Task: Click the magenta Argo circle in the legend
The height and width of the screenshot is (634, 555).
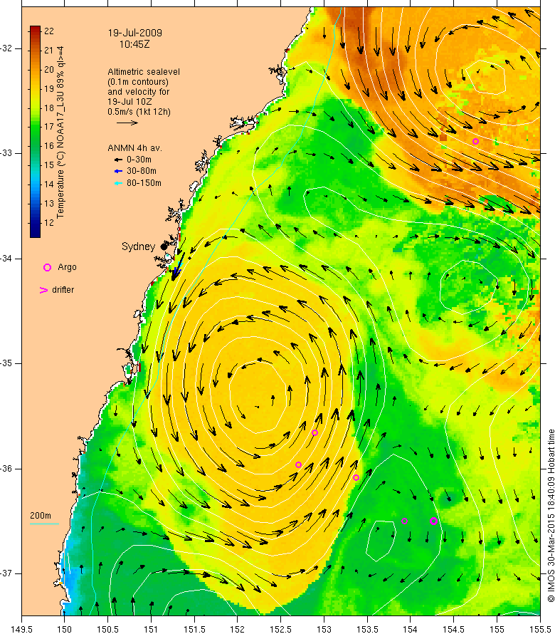Action: [47, 267]
